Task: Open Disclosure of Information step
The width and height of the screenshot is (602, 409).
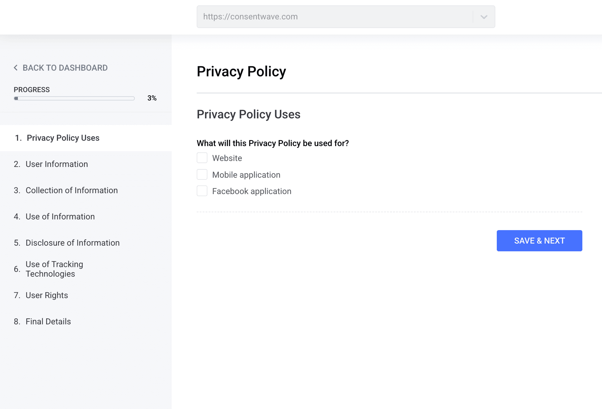Action: pyautogui.click(x=72, y=243)
